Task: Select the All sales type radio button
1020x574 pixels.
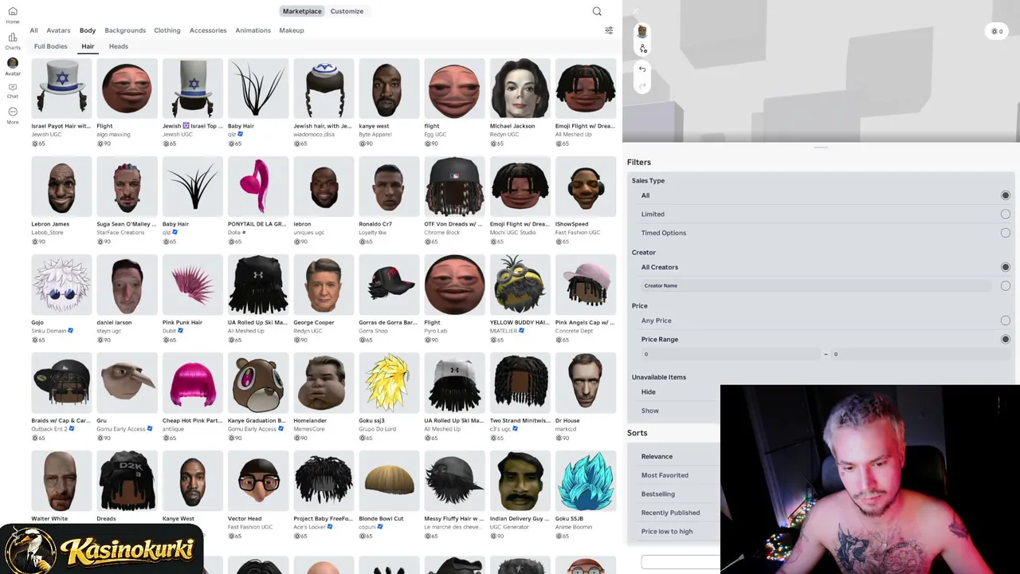Action: [x=1005, y=195]
